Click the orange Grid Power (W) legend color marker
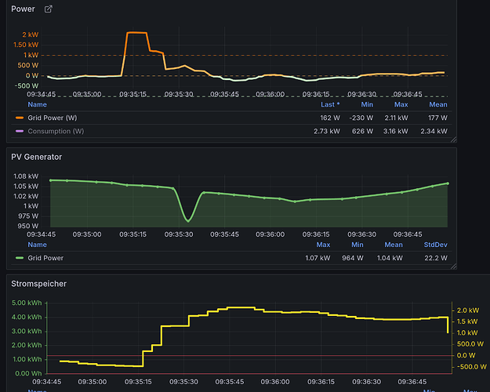This screenshot has width=490, height=392. tap(20, 118)
